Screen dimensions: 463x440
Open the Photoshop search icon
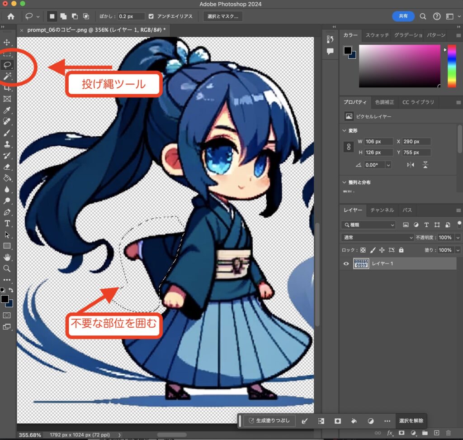pyautogui.click(x=423, y=16)
